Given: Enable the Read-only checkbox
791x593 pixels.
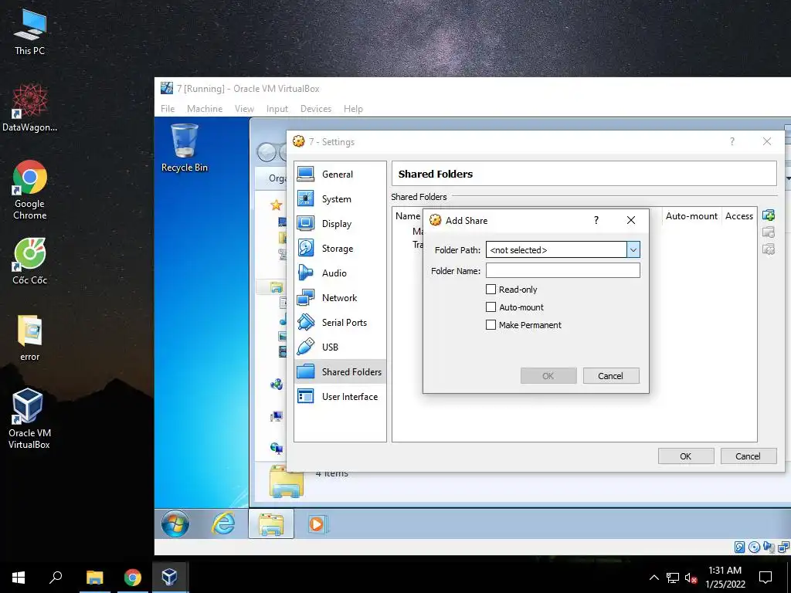Looking at the screenshot, I should click(x=491, y=289).
